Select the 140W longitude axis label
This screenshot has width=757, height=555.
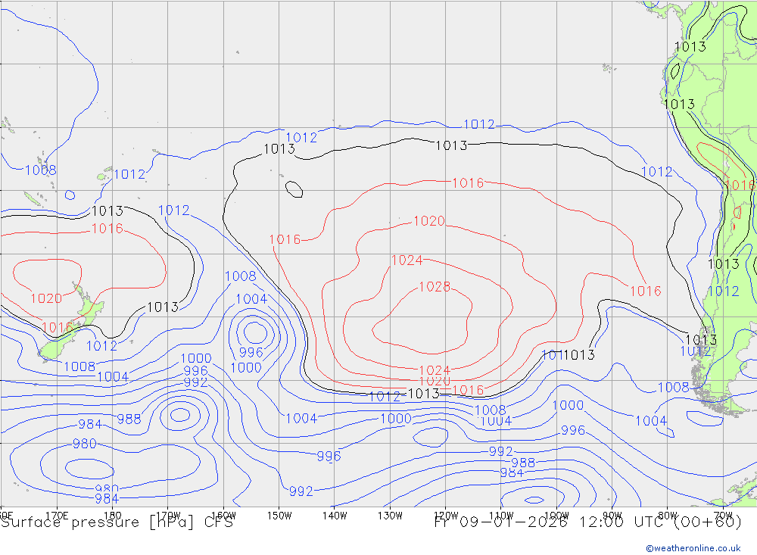coord(334,515)
